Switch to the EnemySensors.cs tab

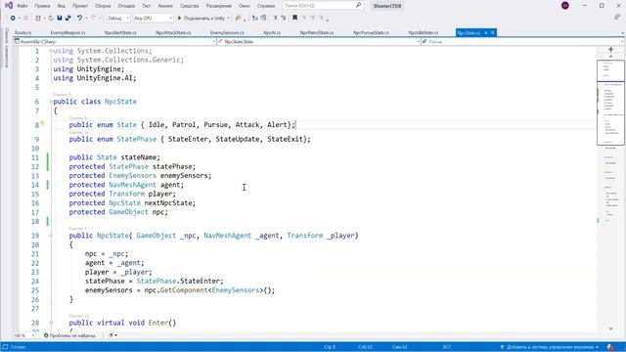click(227, 32)
